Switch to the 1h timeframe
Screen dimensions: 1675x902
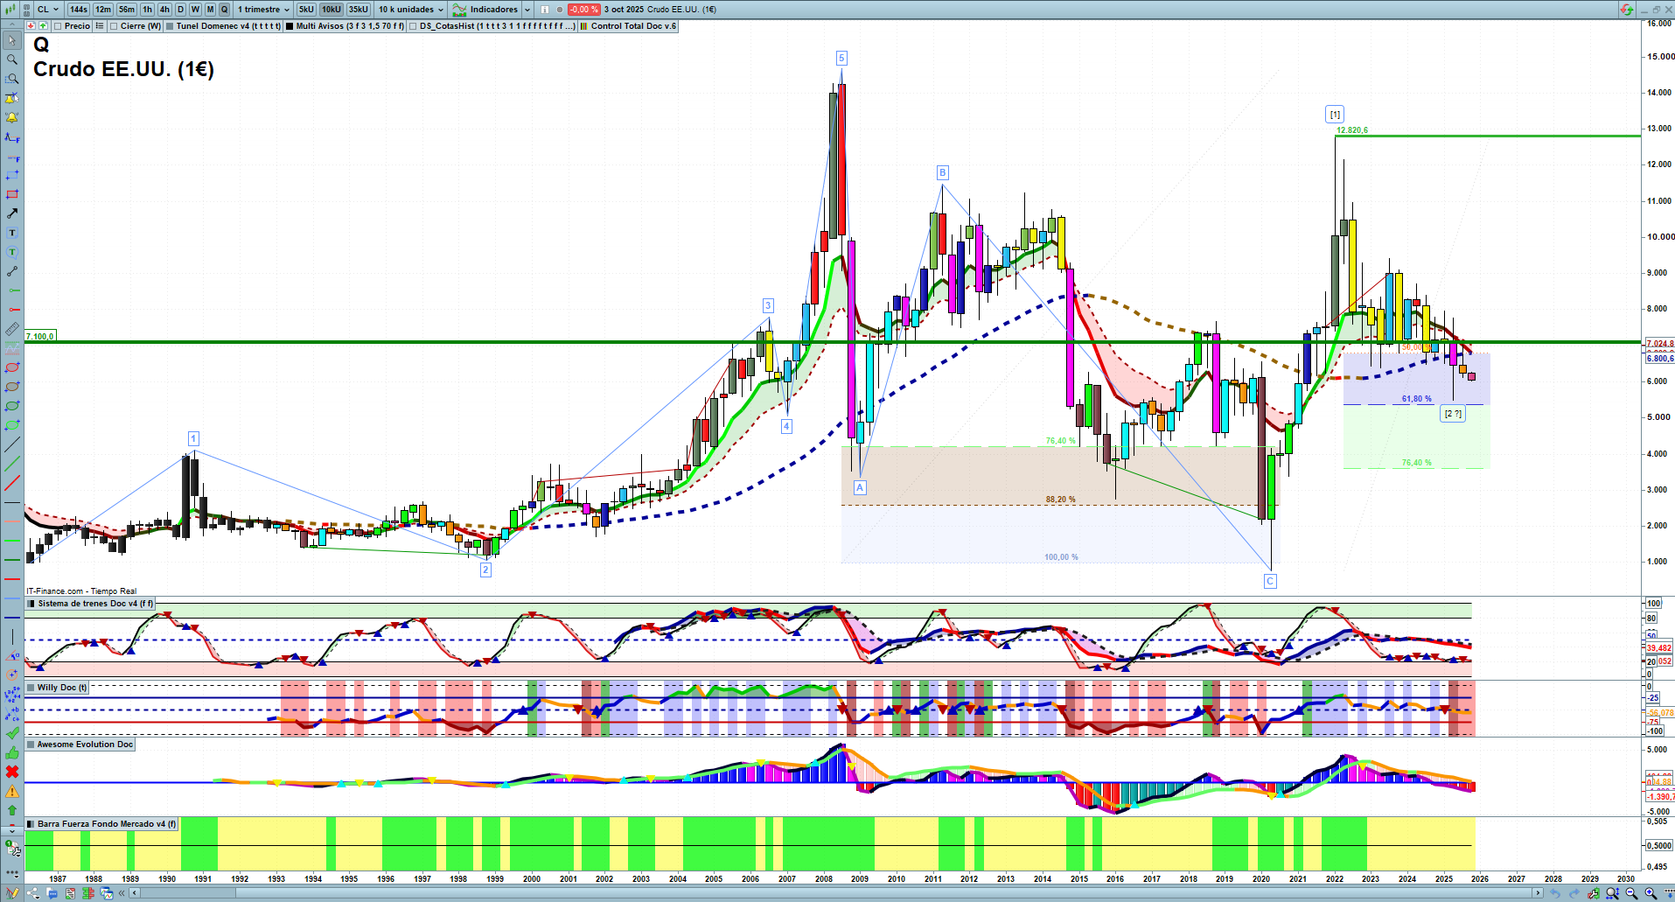pyautogui.click(x=147, y=10)
